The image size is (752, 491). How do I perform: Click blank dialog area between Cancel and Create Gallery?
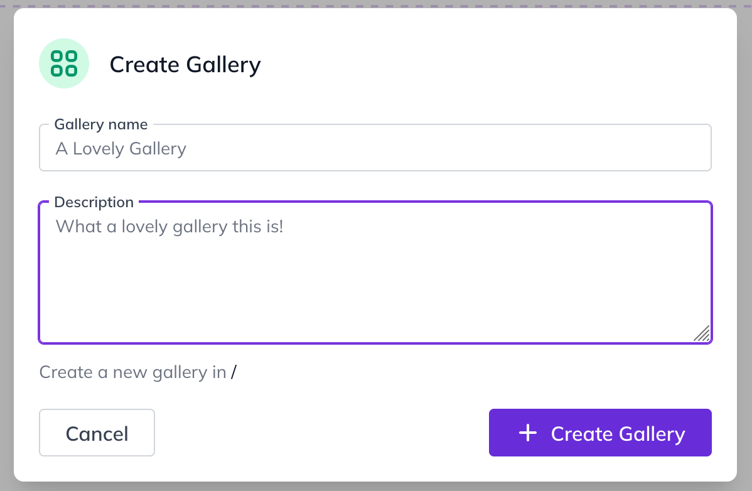tap(321, 433)
